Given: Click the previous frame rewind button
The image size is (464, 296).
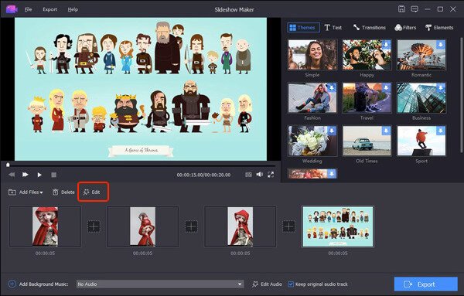Looking at the screenshot, I should pyautogui.click(x=12, y=175).
